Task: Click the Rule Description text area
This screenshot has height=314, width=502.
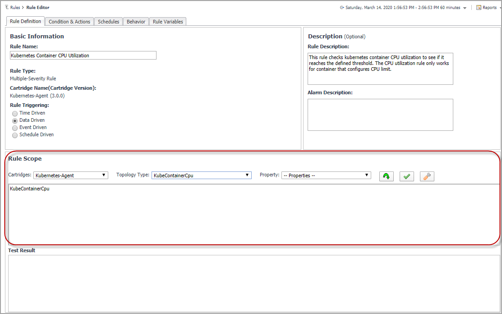Action: (x=380, y=69)
